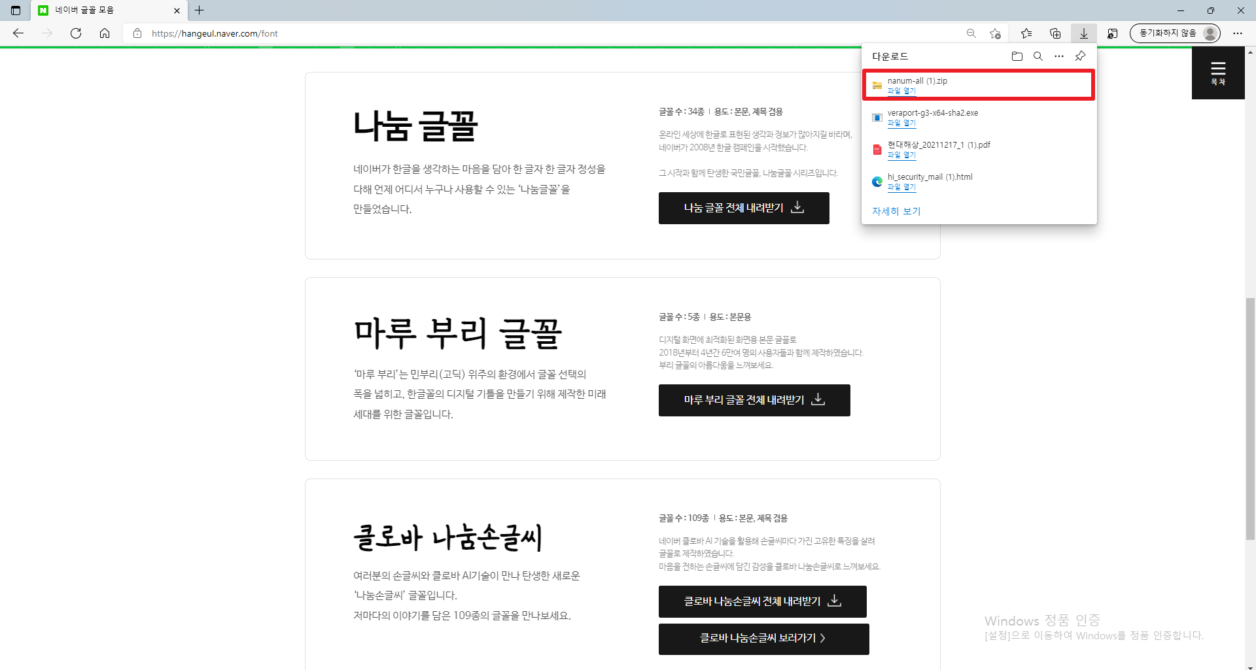The width and height of the screenshot is (1256, 670).
Task: Open file link under hi_security_mail (1).html
Action: coord(901,187)
